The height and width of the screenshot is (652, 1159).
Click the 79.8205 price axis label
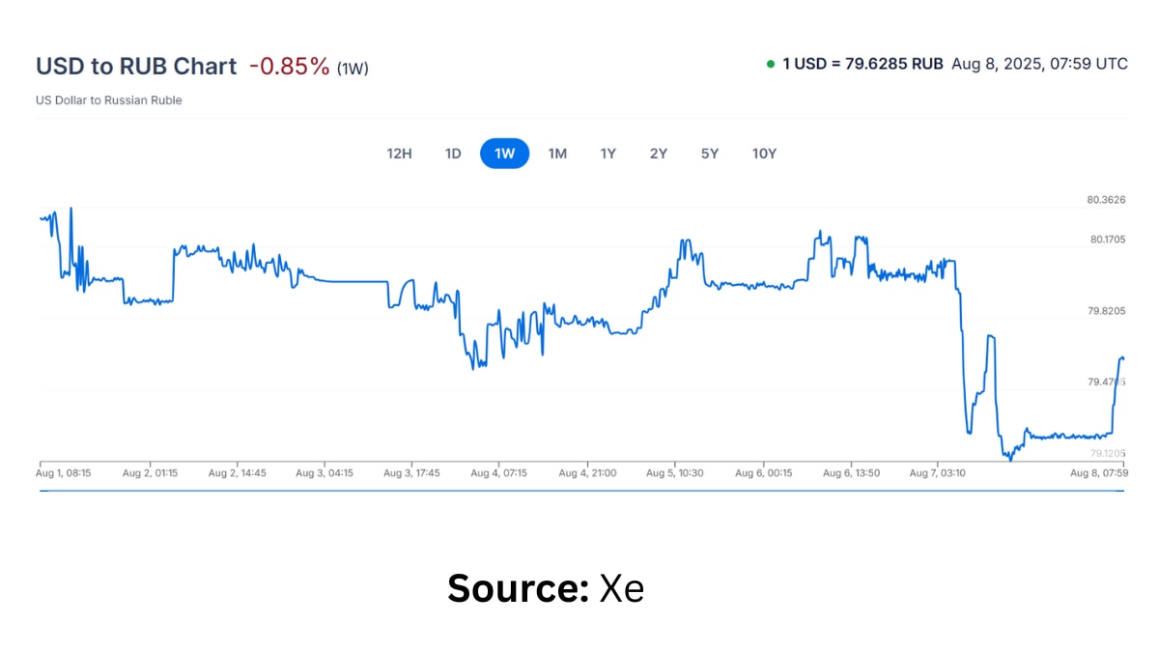coord(1107,311)
